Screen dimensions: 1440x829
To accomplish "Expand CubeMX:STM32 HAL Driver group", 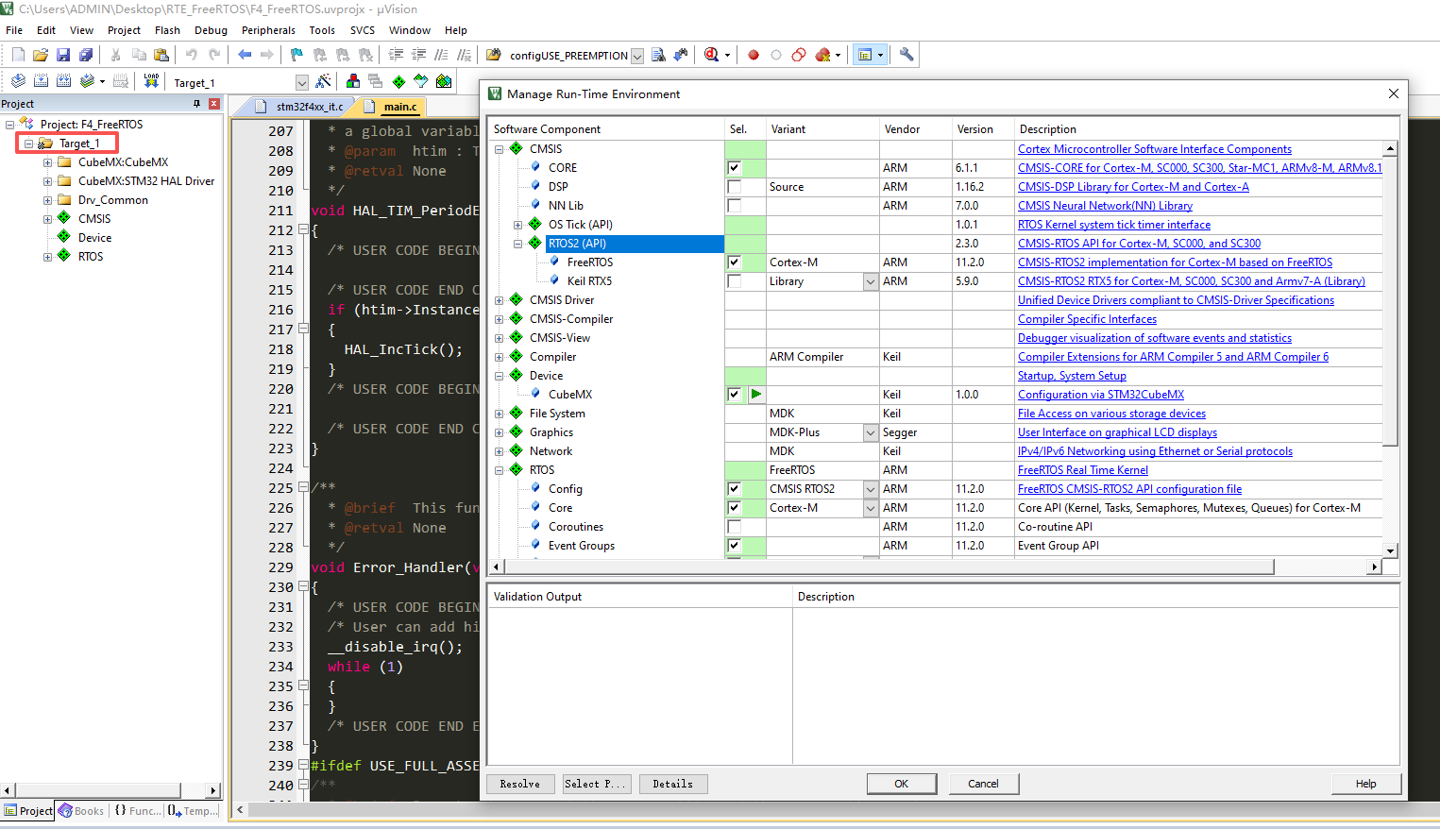I will (x=47, y=181).
